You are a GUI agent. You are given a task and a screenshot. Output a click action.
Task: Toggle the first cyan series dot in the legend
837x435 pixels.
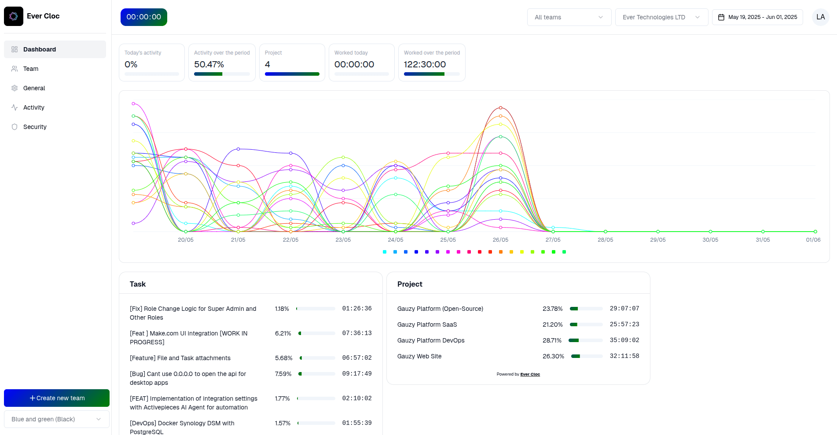coord(384,252)
